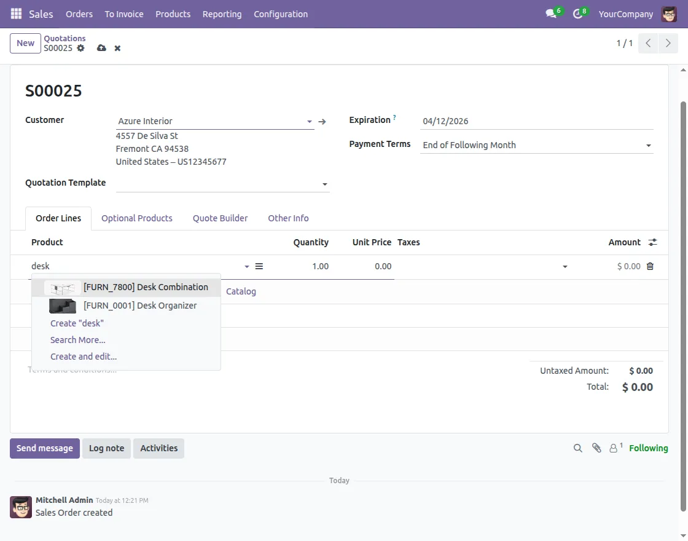Delete the order line with trash icon
The height and width of the screenshot is (541, 688).
651,266
